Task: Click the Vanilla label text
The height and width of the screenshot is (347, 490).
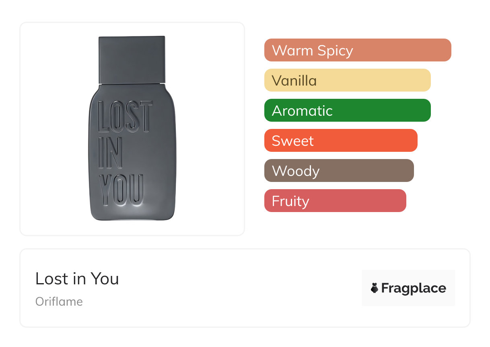Action: pyautogui.click(x=294, y=81)
